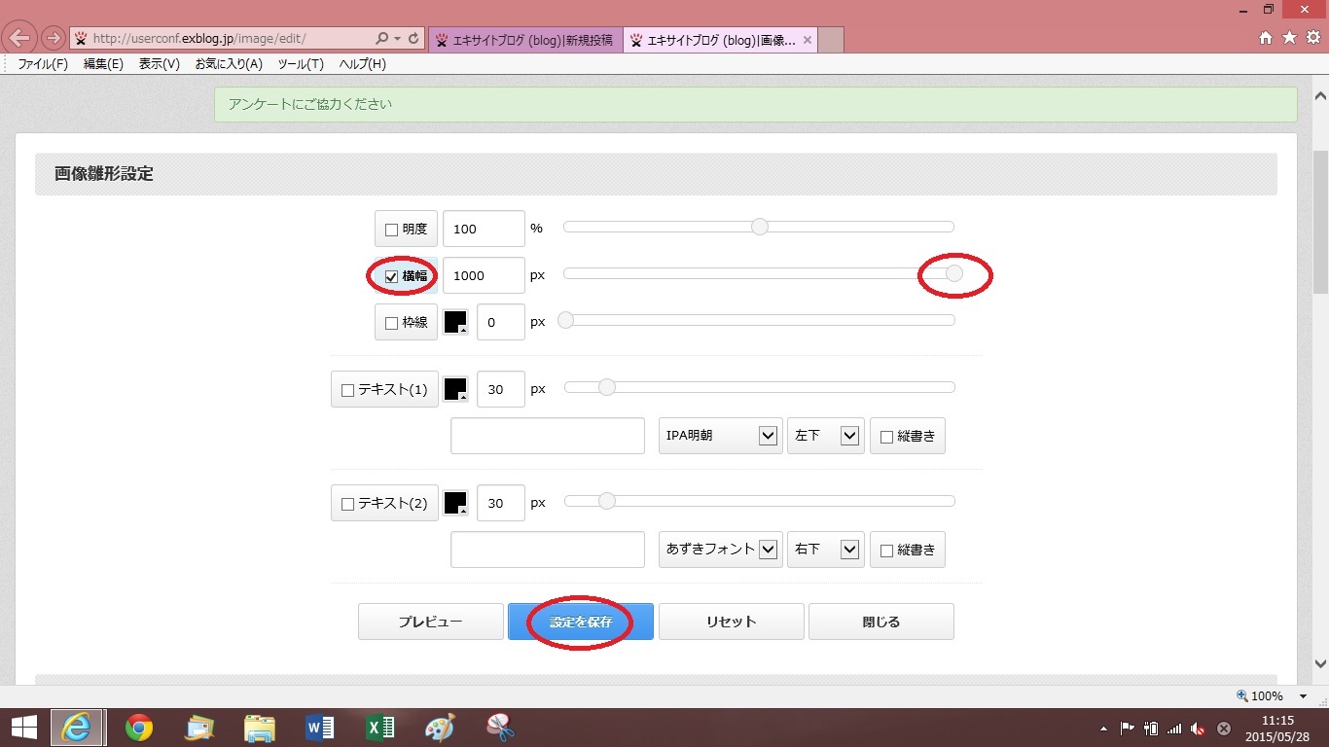This screenshot has width=1329, height=747.
Task: Go back with the browser back arrow
Action: pyautogui.click(x=20, y=39)
